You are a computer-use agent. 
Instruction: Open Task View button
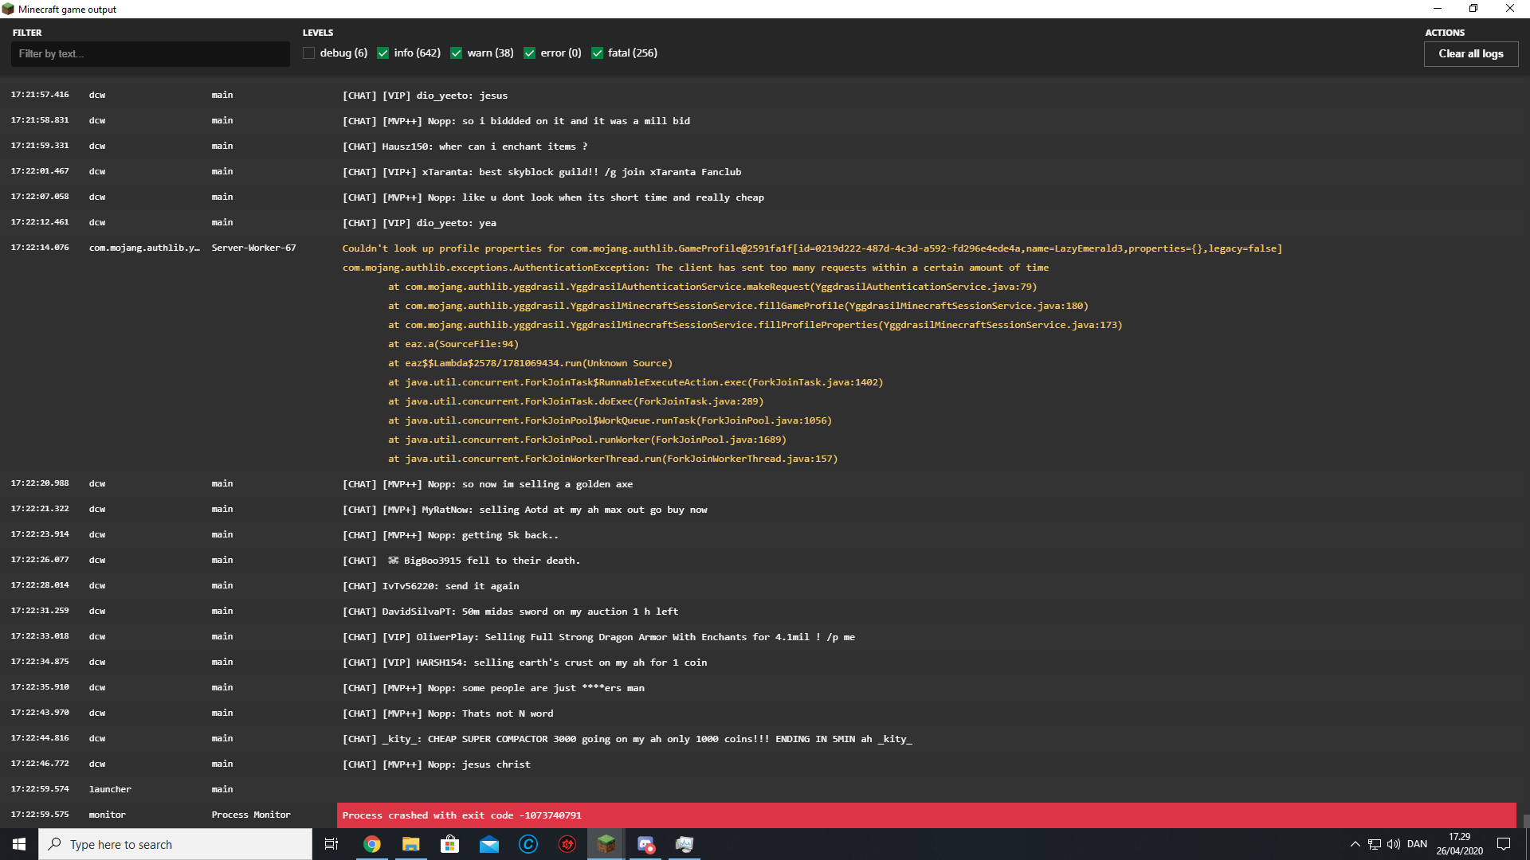[x=331, y=844]
